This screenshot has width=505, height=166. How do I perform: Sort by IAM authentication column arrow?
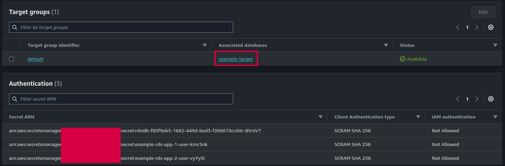(x=495, y=117)
